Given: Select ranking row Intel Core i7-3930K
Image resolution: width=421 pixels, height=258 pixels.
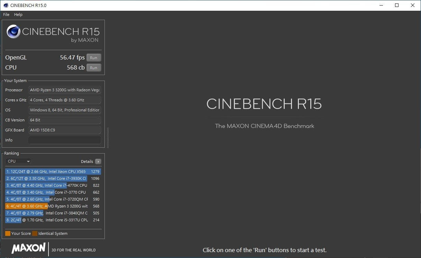Looking at the screenshot, I should click(53, 178).
